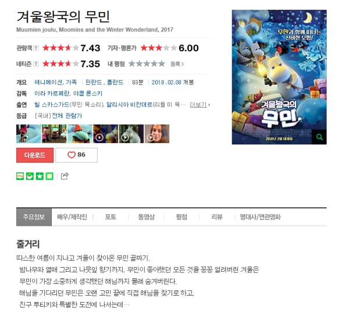Click the question mark next to 네티즌

tap(36, 64)
